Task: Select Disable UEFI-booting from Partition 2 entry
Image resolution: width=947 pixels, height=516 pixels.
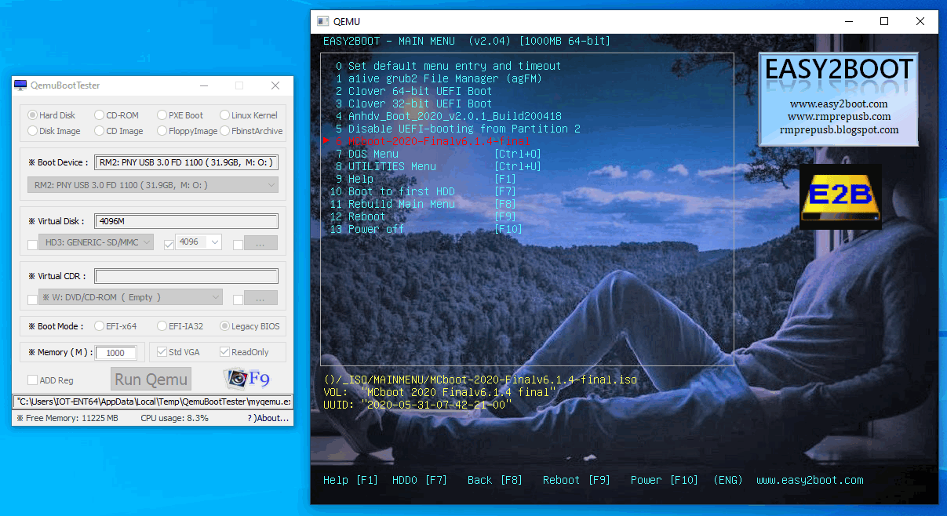Action: tap(457, 129)
